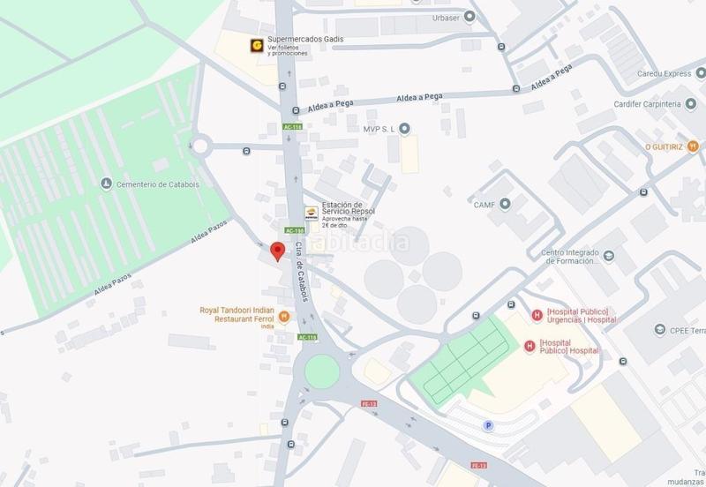Click the Hospital Urgencias red H icon
The width and height of the screenshot is (706, 487).
tap(537, 315)
